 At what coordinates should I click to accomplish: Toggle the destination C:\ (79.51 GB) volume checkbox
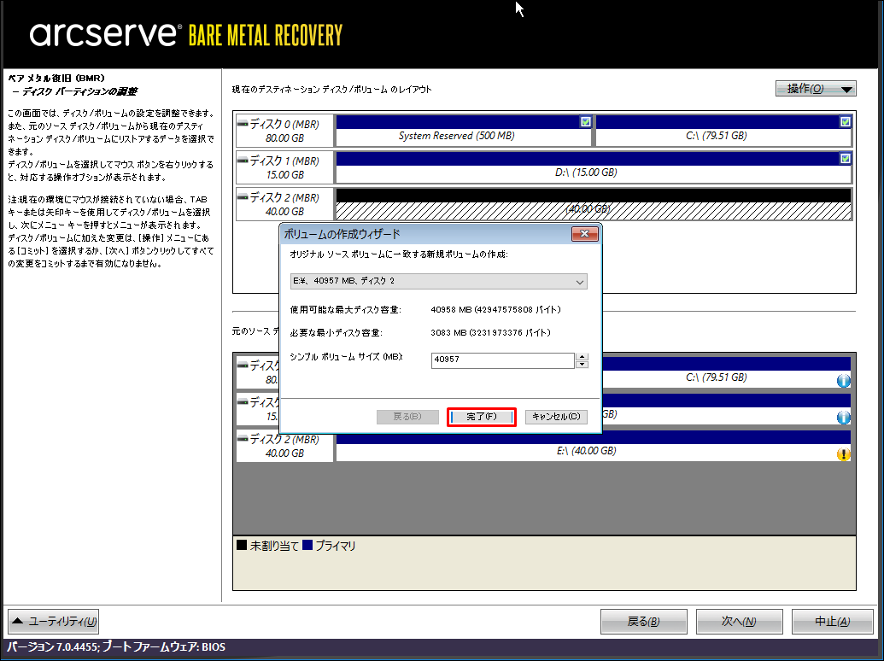[845, 121]
